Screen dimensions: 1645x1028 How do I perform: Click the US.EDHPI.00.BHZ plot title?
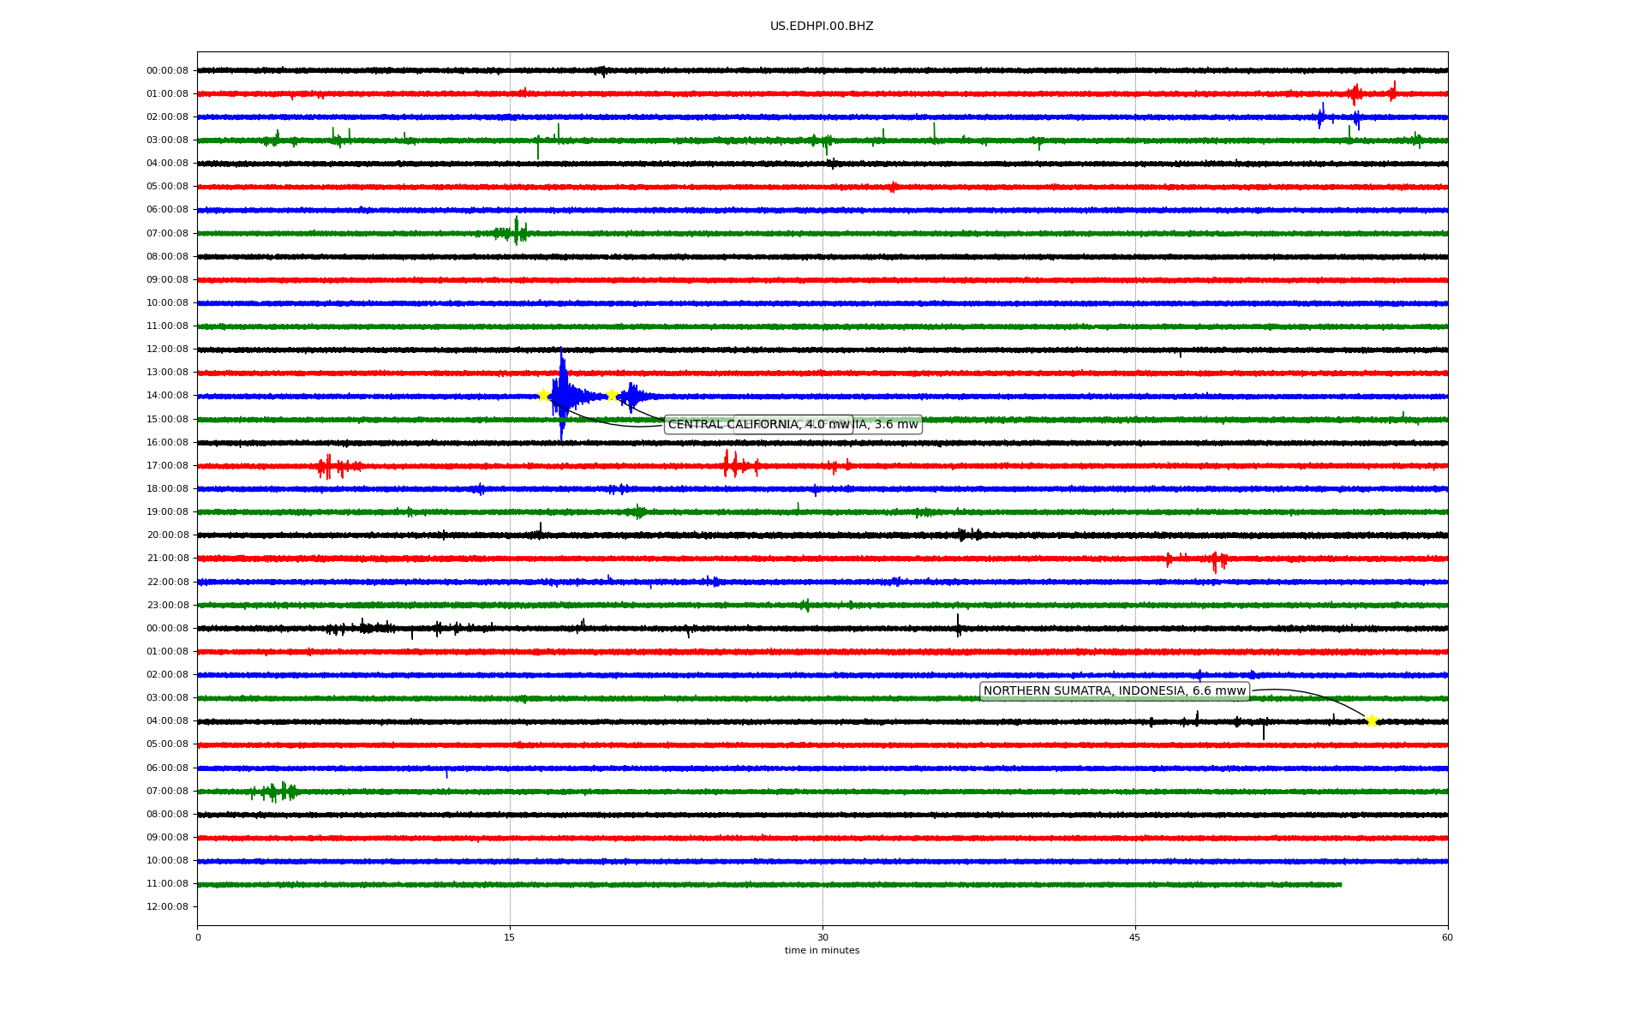[821, 27]
